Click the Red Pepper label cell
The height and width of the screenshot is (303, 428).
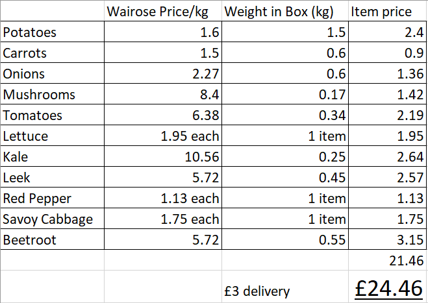point(52,199)
